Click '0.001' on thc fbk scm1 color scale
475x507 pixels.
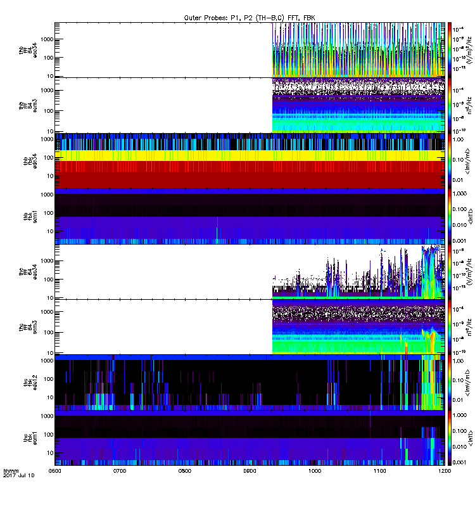coord(460,463)
